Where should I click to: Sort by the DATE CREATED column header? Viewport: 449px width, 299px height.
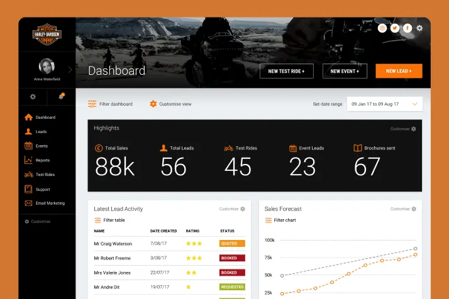click(164, 231)
